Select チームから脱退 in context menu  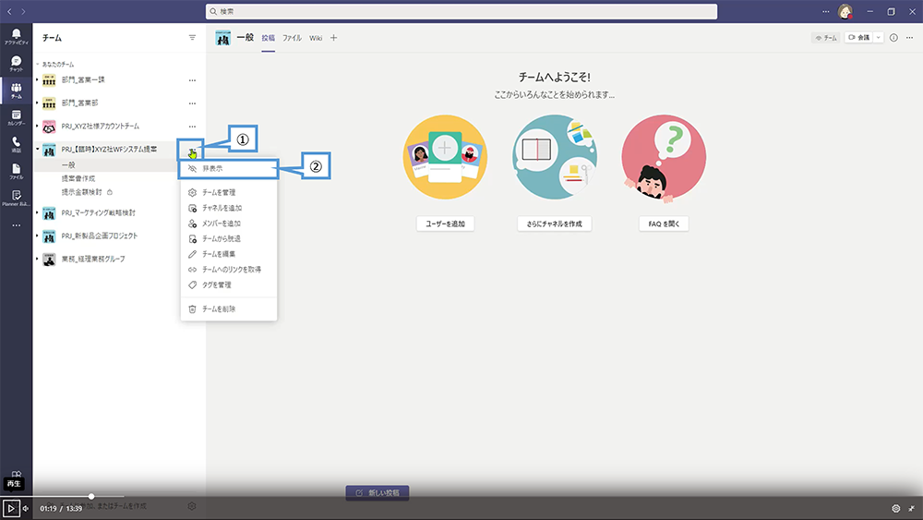228,238
